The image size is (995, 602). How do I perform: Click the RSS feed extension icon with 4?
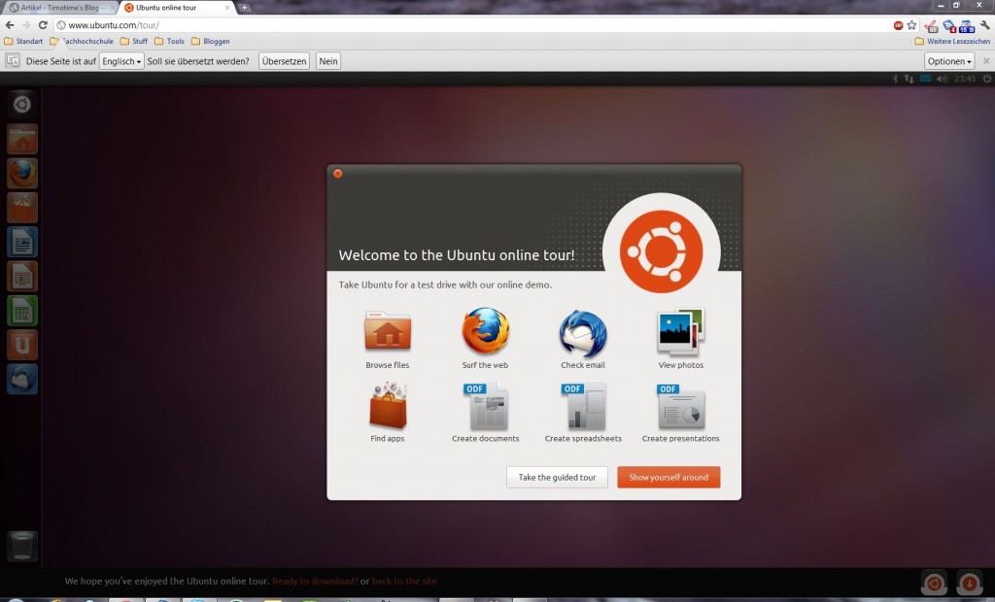coord(950,25)
